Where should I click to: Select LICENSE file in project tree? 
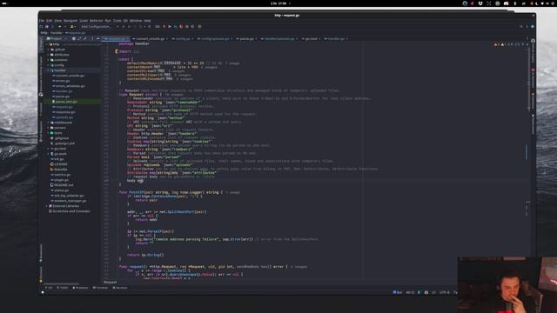[x=59, y=164]
